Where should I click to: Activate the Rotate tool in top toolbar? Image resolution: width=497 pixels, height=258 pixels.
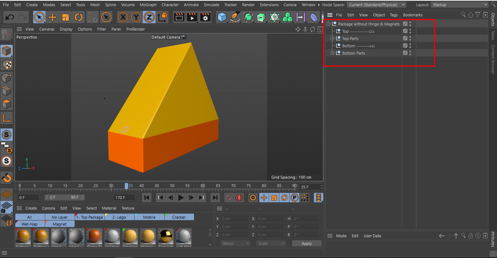(x=79, y=17)
